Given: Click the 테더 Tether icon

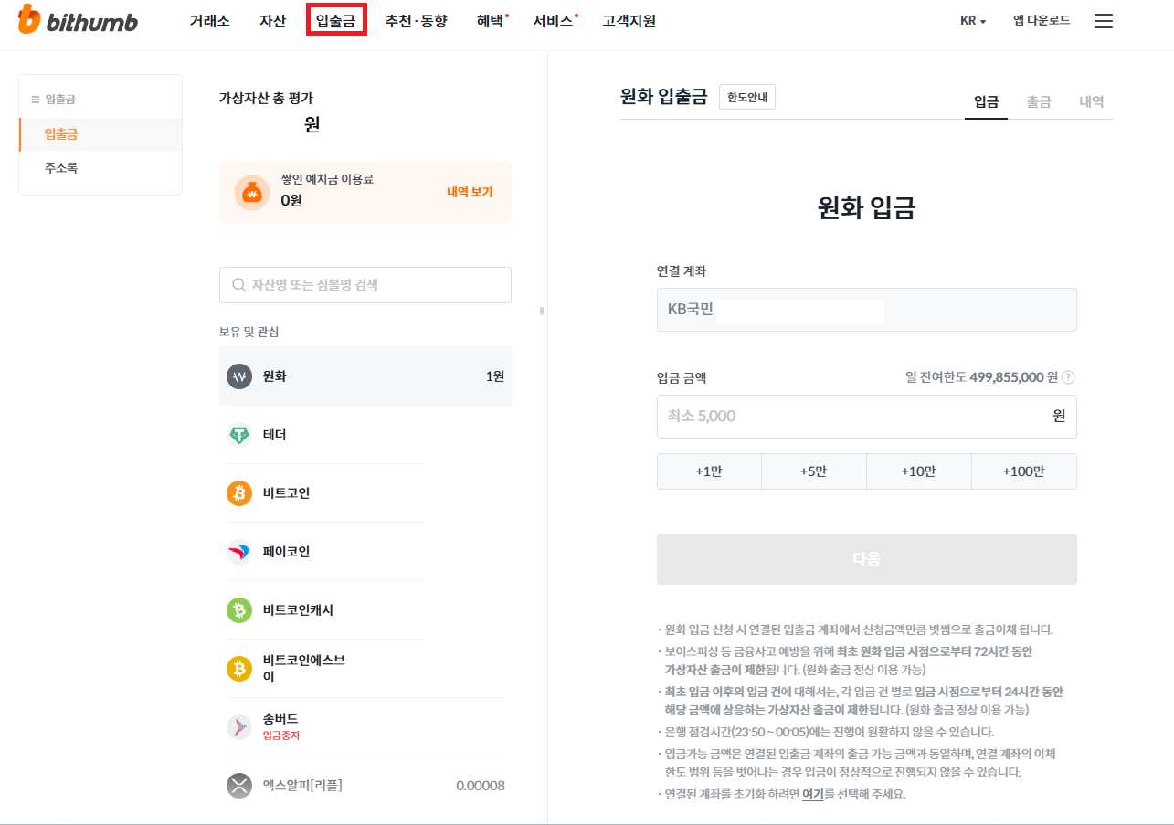Looking at the screenshot, I should click(239, 435).
